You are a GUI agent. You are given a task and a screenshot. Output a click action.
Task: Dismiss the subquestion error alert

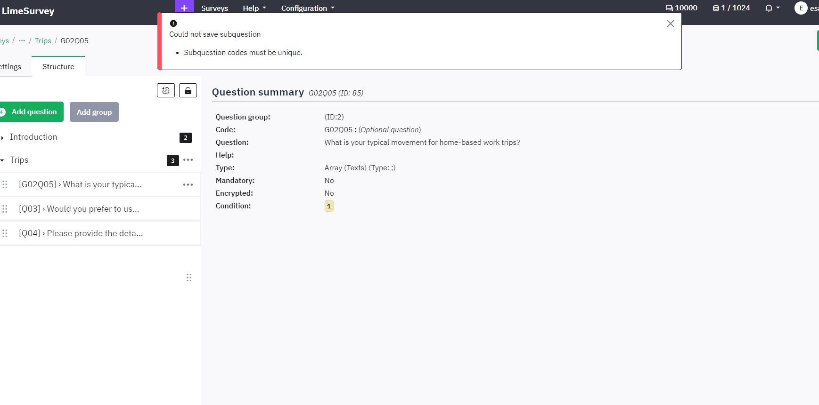pos(670,24)
